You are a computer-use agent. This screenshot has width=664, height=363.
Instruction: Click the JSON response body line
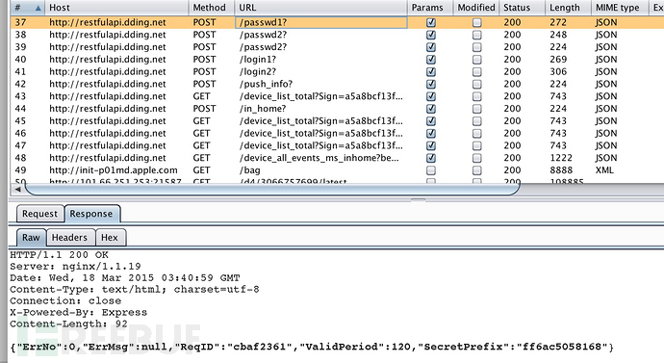pyautogui.click(x=312, y=347)
